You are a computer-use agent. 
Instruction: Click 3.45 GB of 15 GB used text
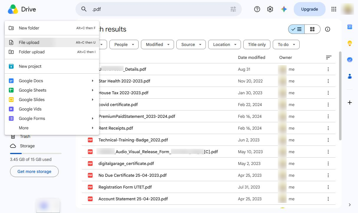[x=31, y=159]
